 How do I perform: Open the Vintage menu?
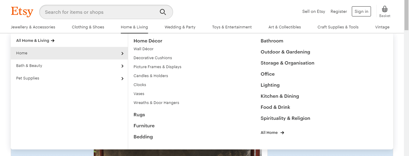point(382,27)
